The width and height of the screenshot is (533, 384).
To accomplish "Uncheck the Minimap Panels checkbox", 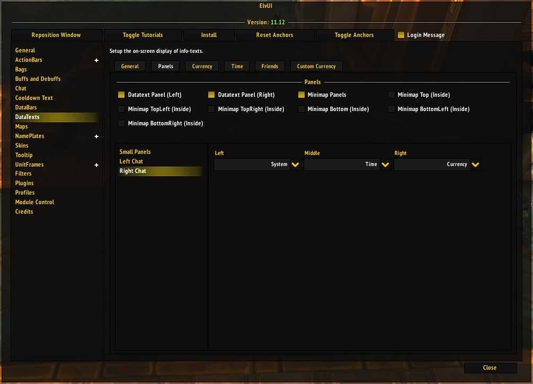I will coord(301,95).
